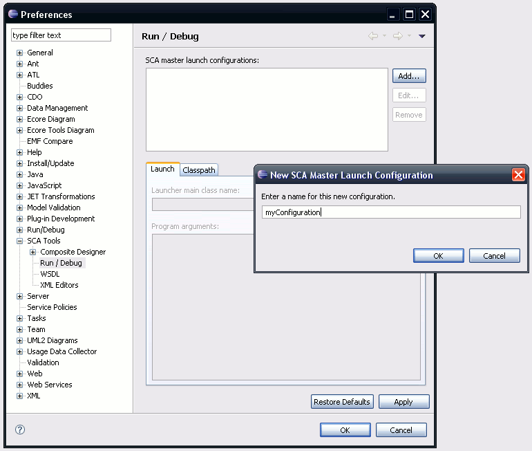Switch to the Launch tab
The width and height of the screenshot is (532, 451).
162,169
